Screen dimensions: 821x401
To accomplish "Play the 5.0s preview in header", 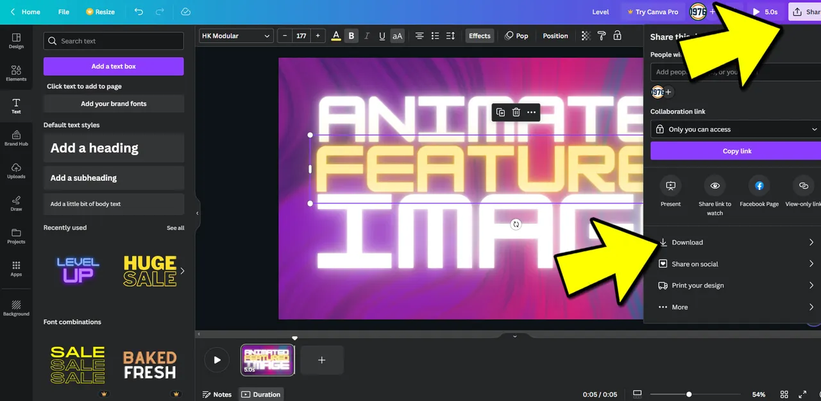I will click(765, 12).
